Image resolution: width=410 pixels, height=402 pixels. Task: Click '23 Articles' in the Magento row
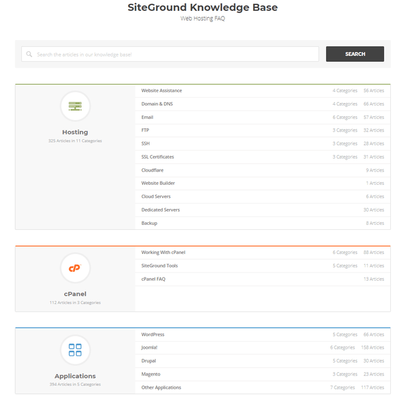(374, 374)
